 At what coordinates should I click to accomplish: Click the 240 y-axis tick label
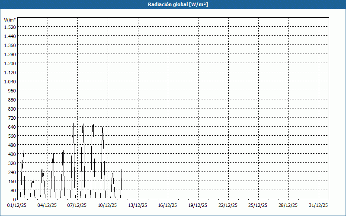tap(12, 172)
